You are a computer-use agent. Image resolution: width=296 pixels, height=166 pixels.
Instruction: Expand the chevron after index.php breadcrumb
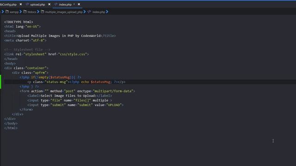tap(107, 12)
